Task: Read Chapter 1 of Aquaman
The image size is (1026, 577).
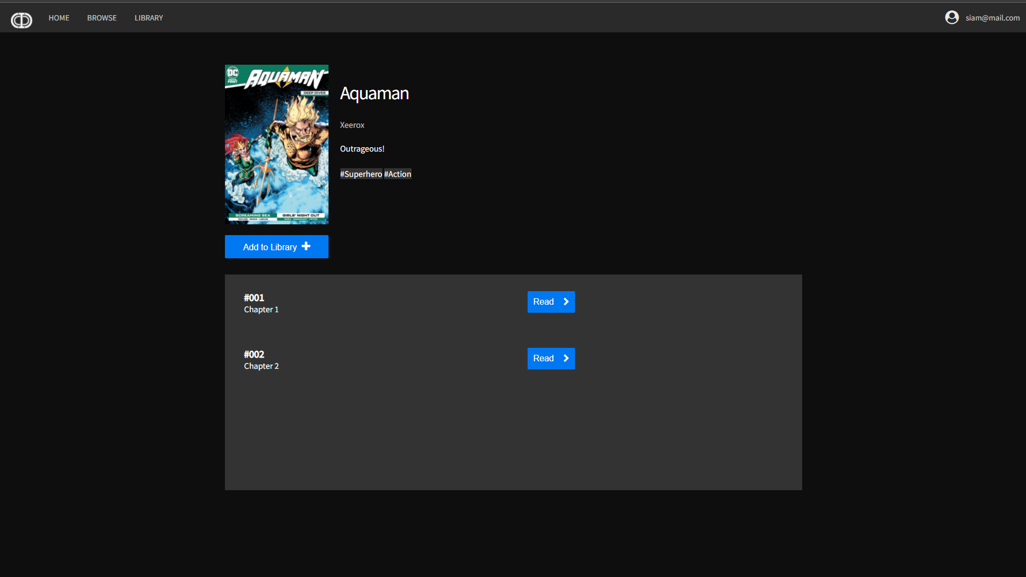Action: click(x=550, y=302)
